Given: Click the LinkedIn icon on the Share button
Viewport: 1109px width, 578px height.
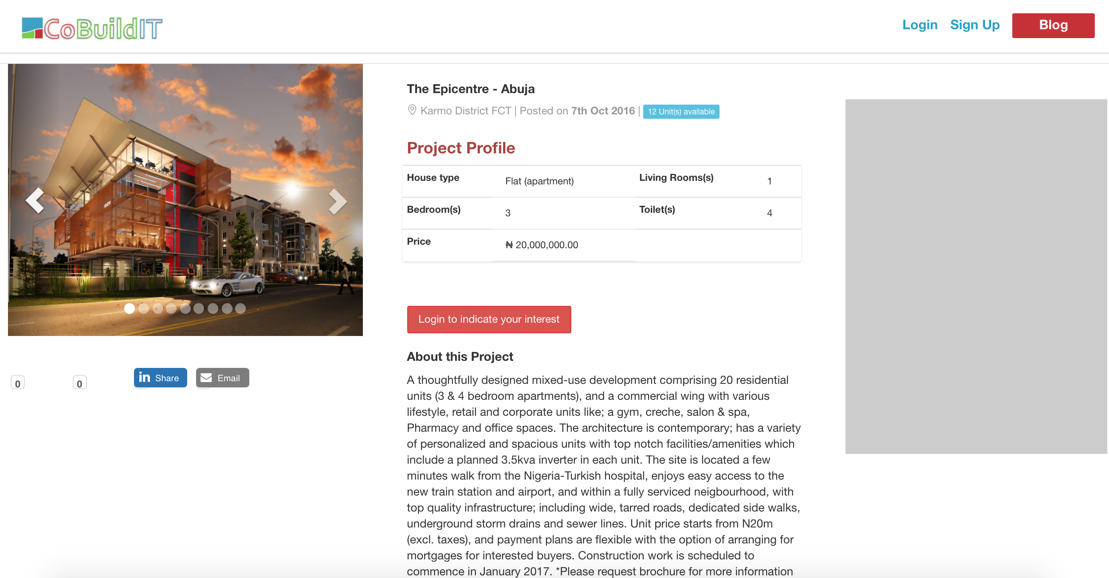Looking at the screenshot, I should point(144,378).
